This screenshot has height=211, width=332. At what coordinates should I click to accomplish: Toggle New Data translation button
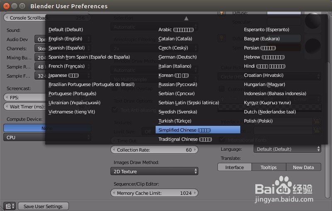tap(303, 167)
